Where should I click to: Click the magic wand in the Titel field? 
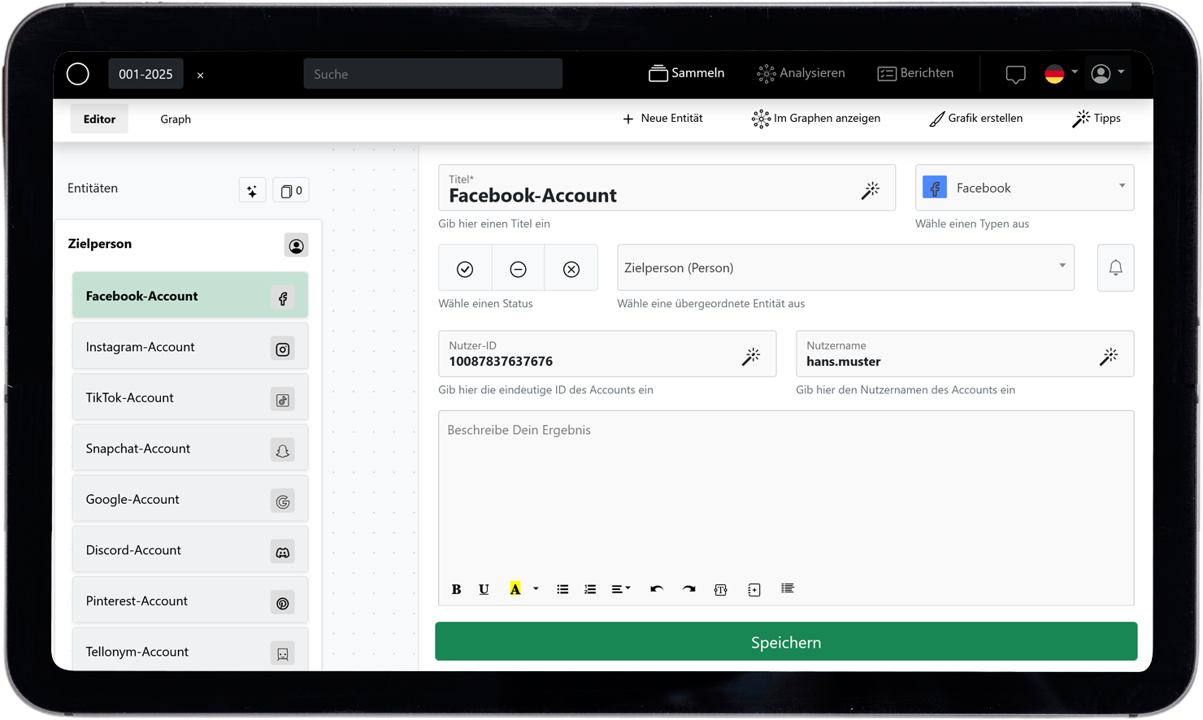[x=871, y=190]
